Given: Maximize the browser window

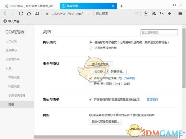Looking at the screenshot, I should pyautogui.click(x=175, y=5).
